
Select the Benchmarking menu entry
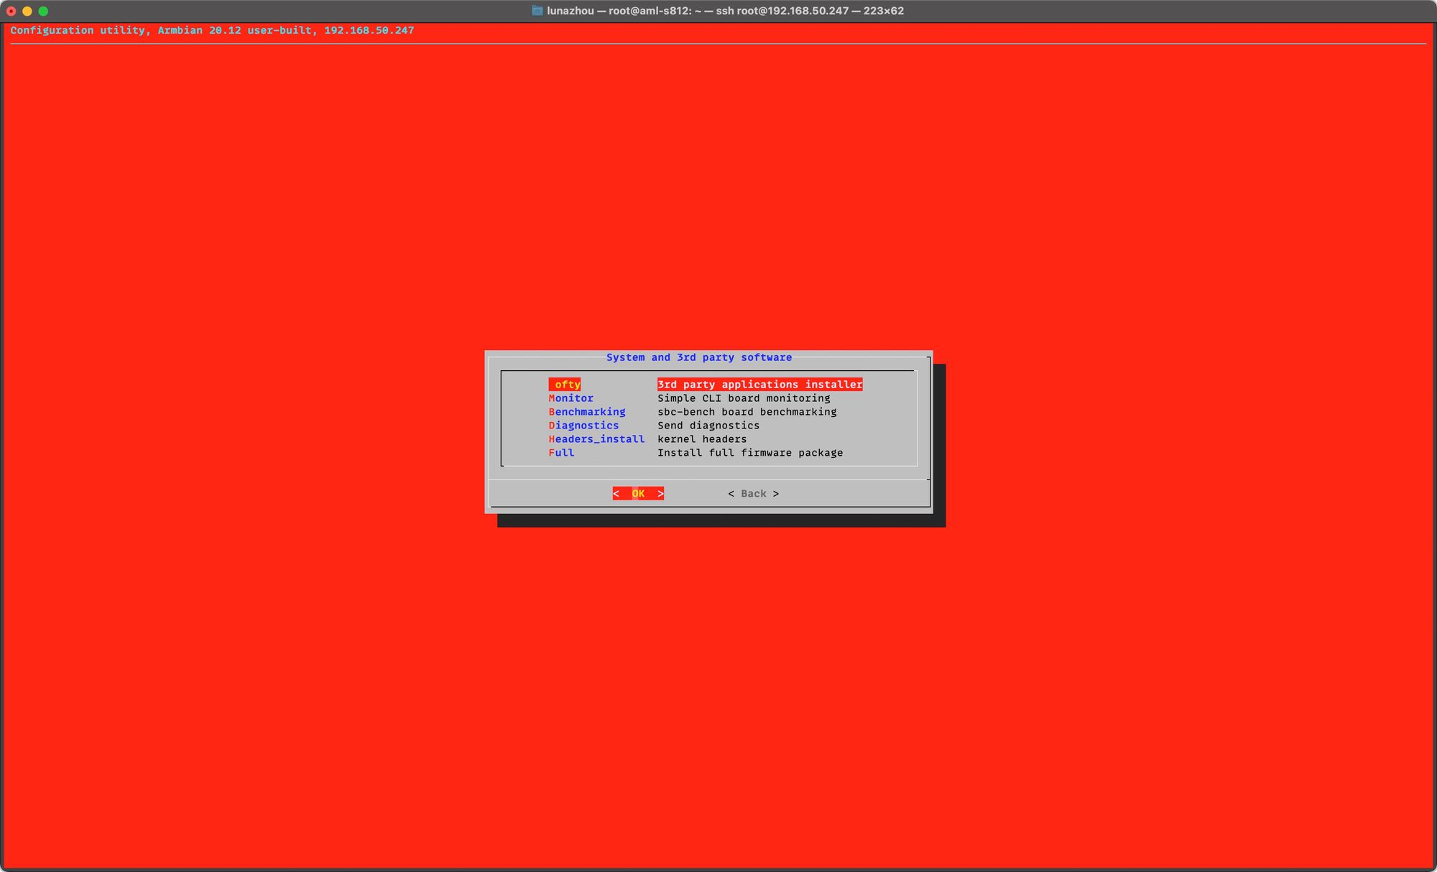coord(587,412)
